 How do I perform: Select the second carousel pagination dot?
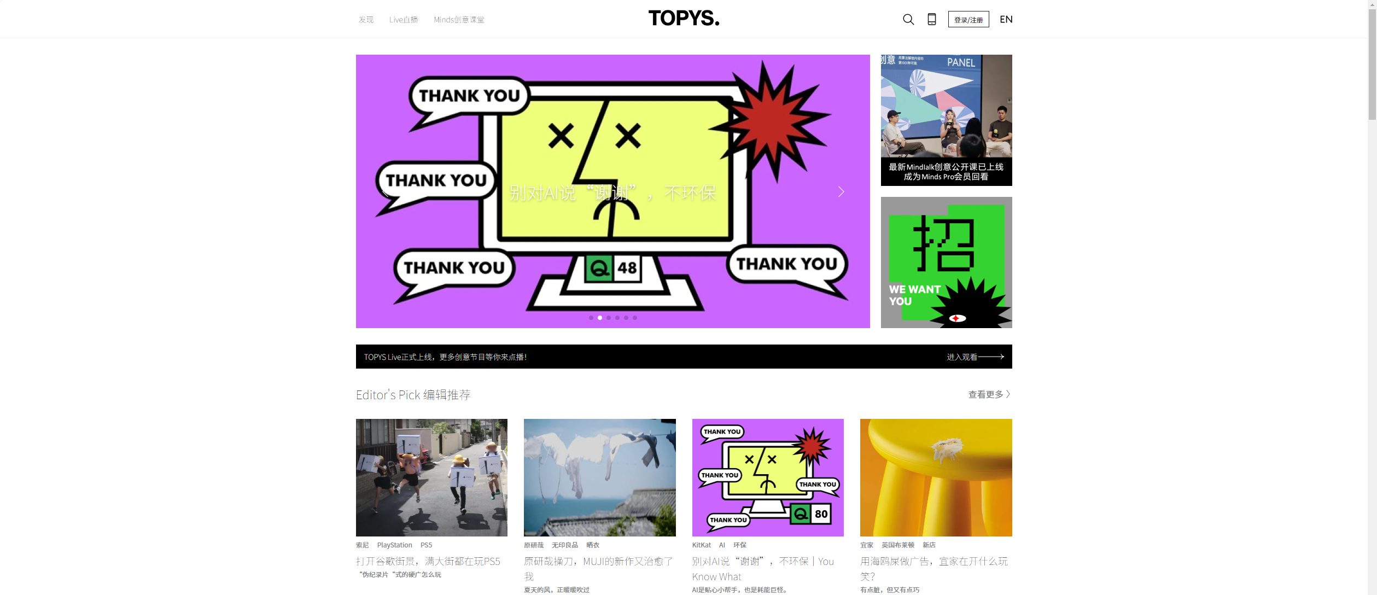pyautogui.click(x=600, y=318)
